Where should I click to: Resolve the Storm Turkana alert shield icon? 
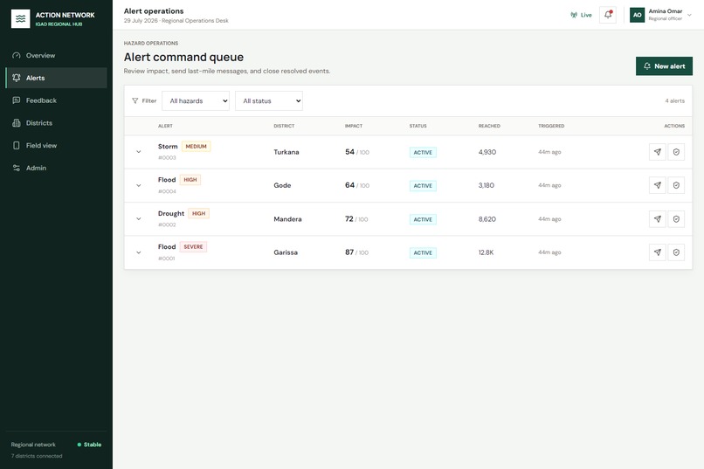(x=676, y=152)
